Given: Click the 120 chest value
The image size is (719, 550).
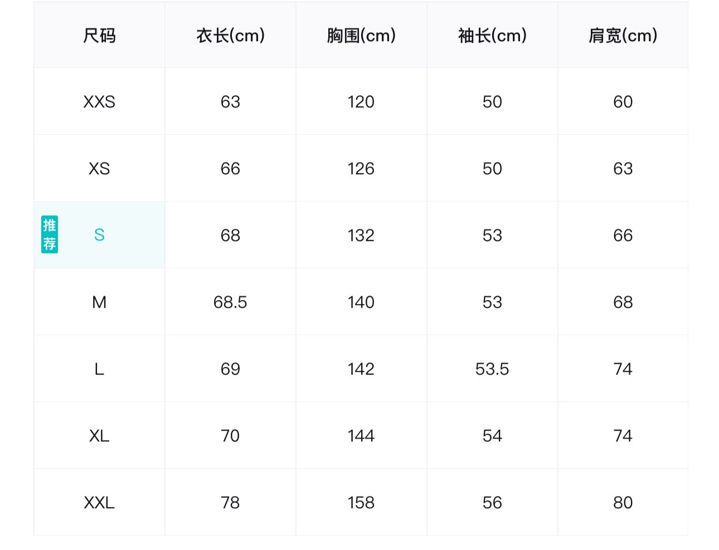Looking at the screenshot, I should click(x=361, y=102).
